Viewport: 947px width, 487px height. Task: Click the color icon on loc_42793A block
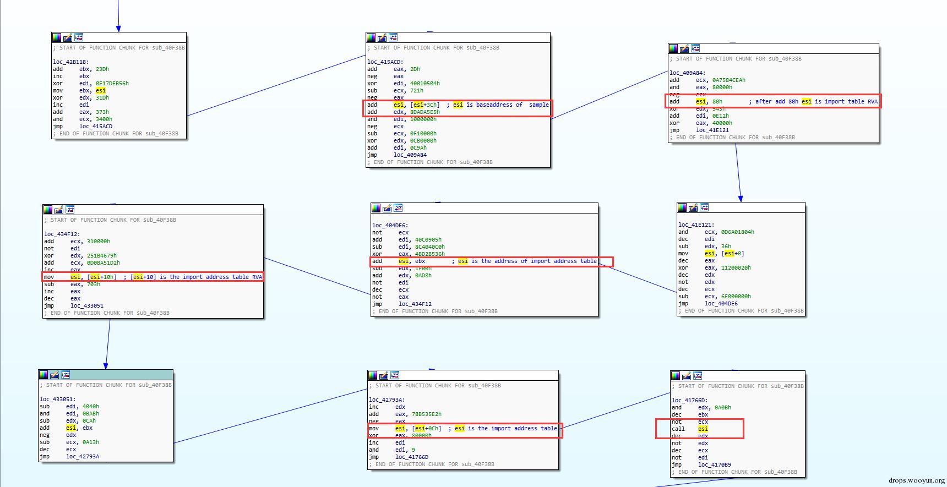click(373, 375)
